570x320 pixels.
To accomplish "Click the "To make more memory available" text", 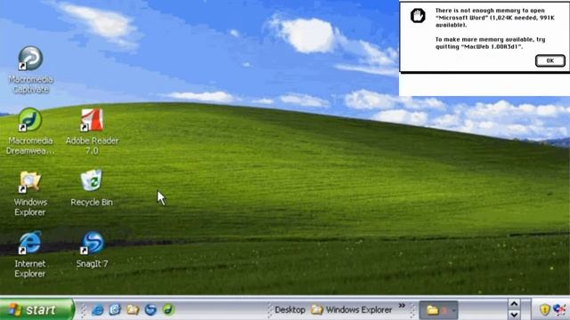I will pyautogui.click(x=490, y=43).
